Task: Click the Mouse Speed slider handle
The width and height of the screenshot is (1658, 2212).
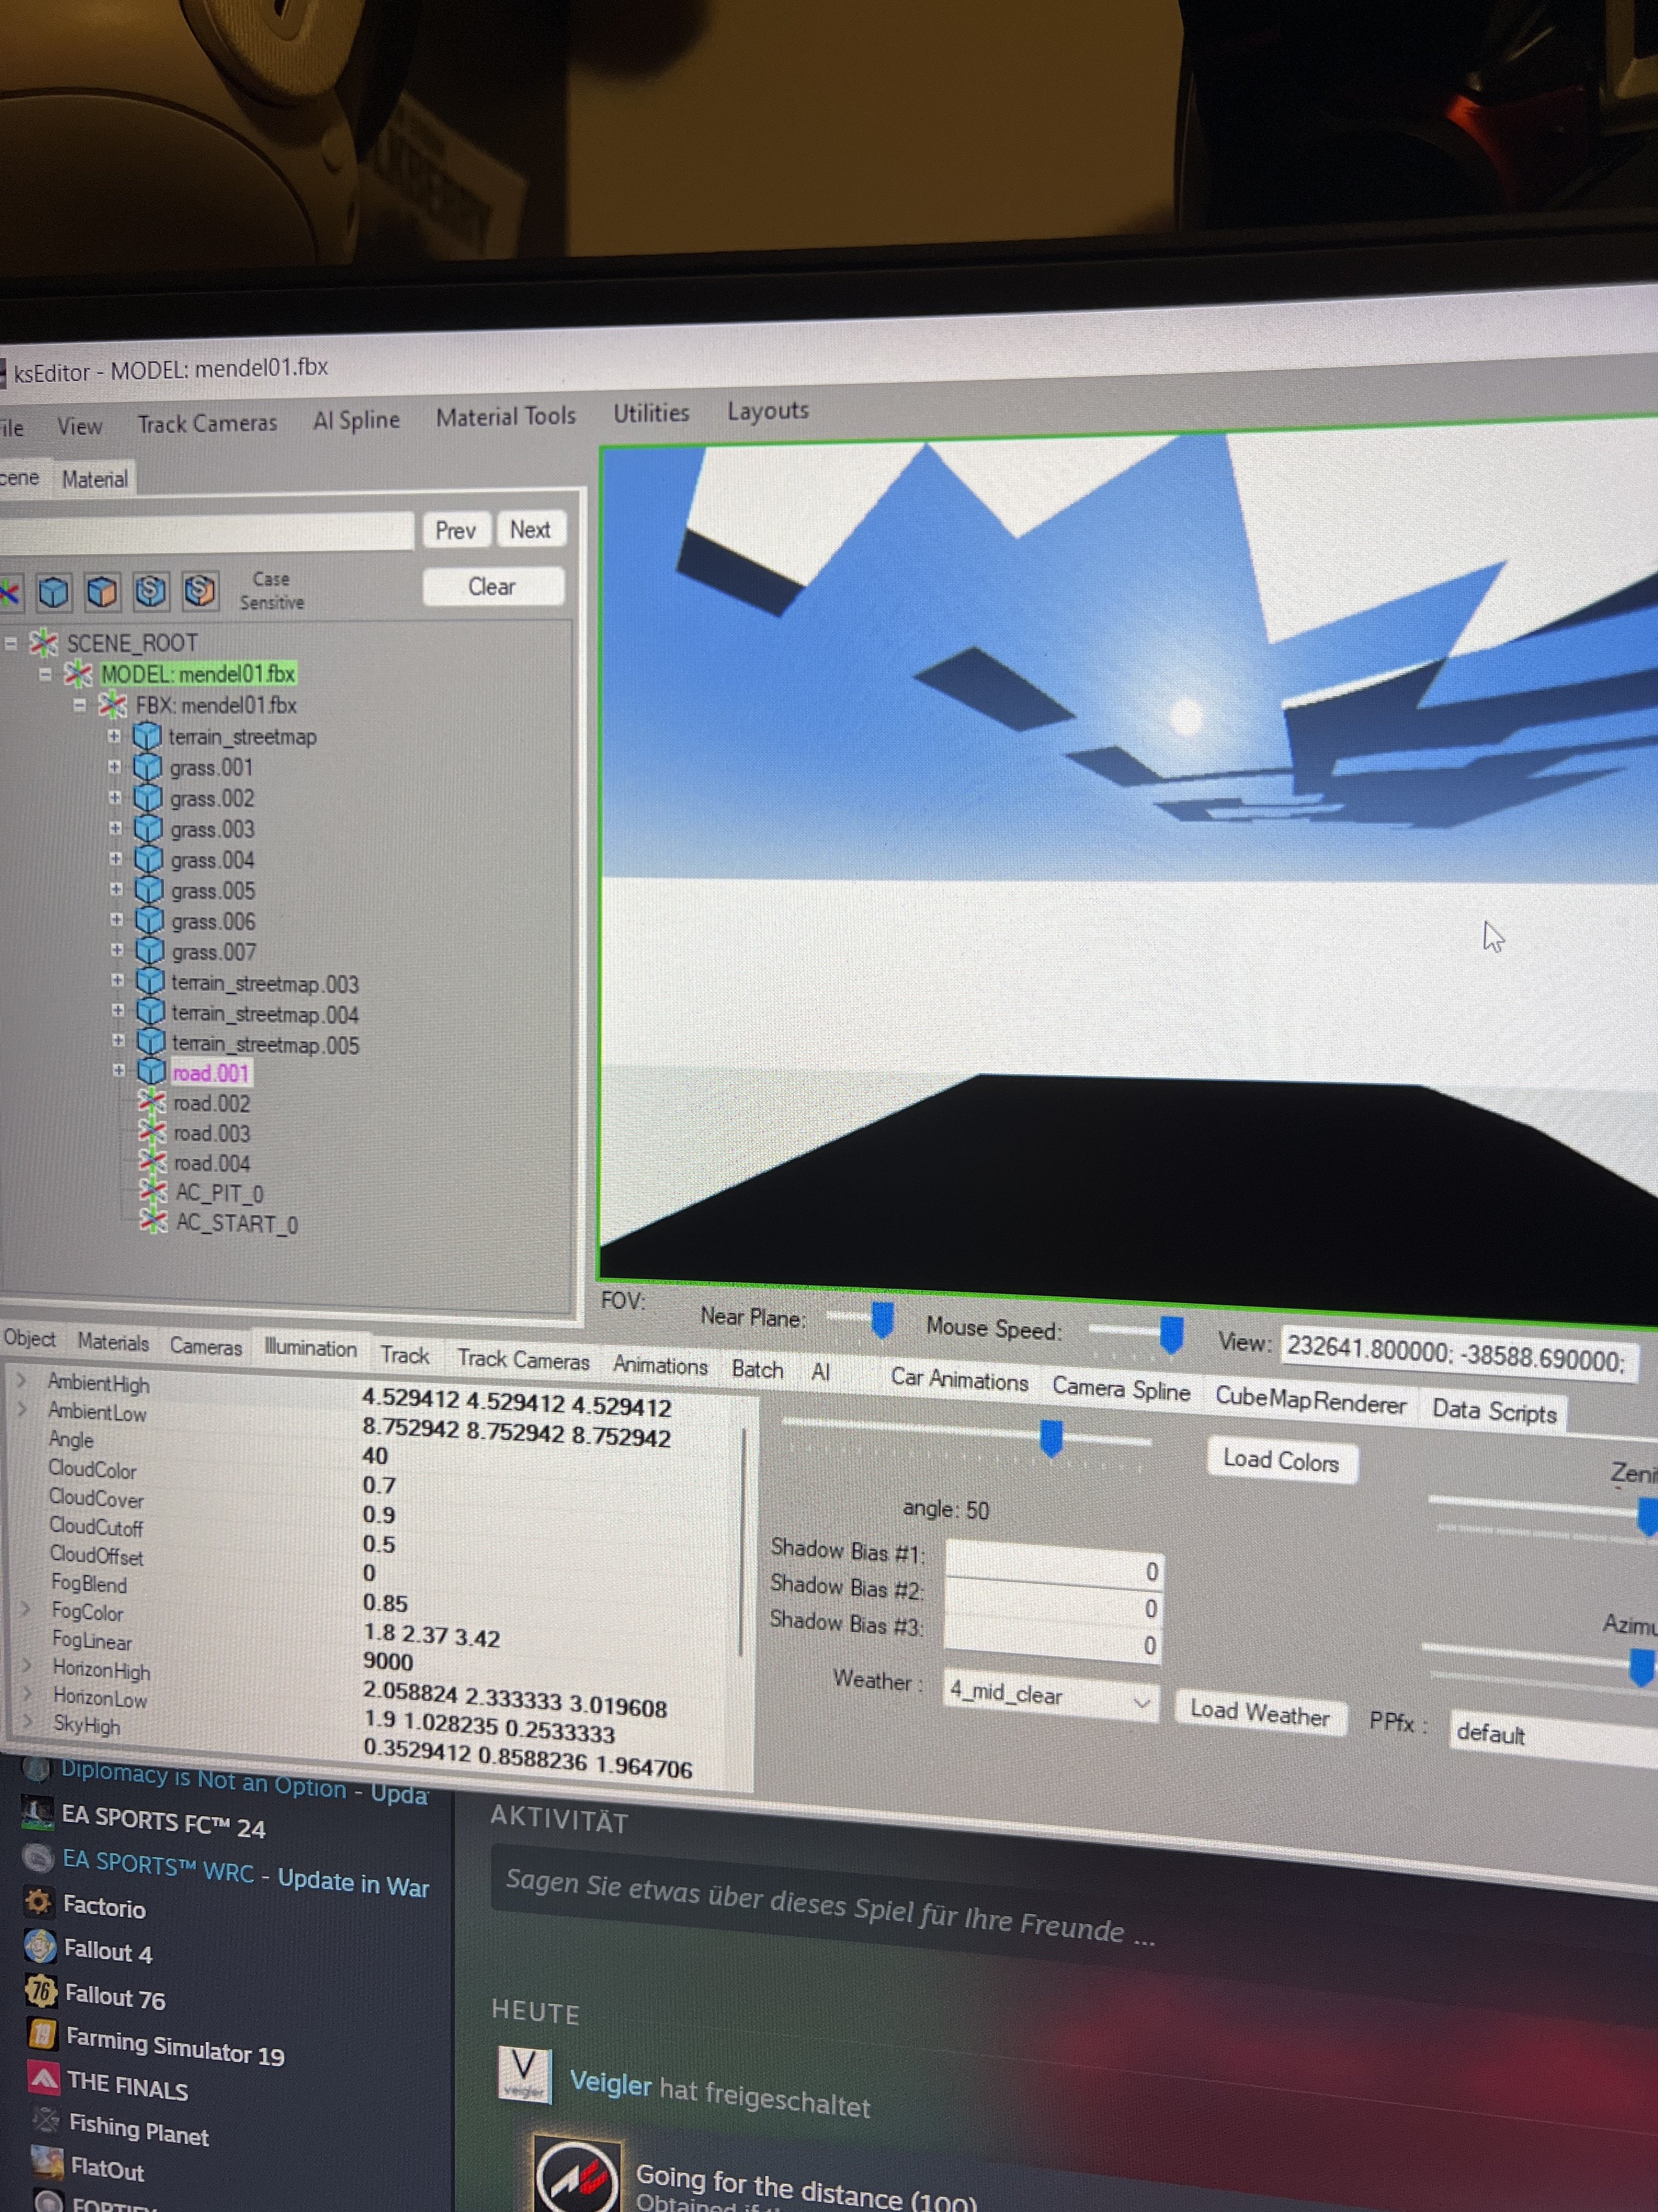Action: pos(1171,1335)
